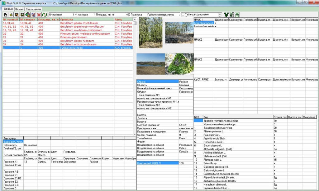The height and width of the screenshot is (191, 319).
Task: Click the ЯРУС2 header cell
Action: 204,40
